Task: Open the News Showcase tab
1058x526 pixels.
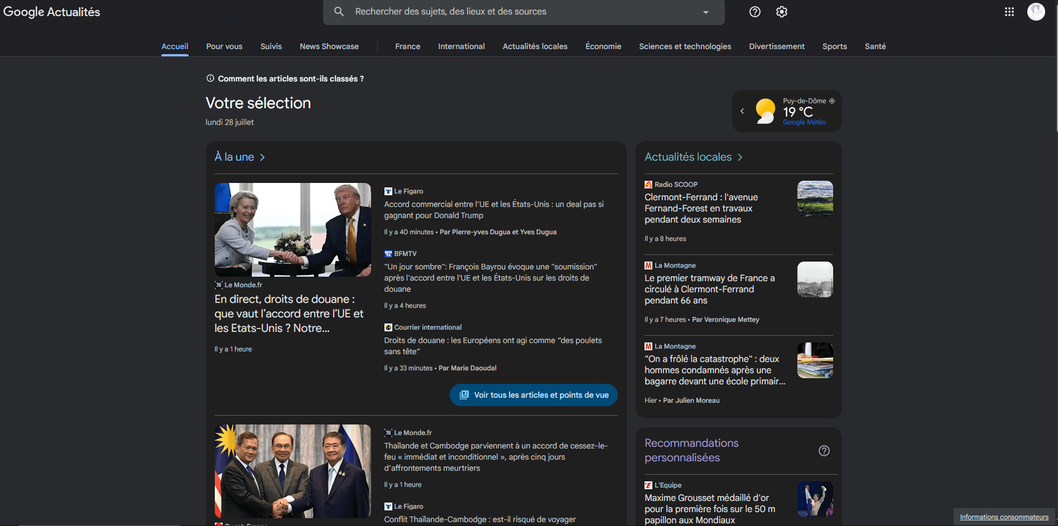Action: (329, 46)
